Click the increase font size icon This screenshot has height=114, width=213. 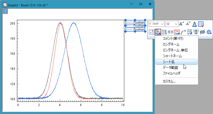pyautogui.click(x=182, y=24)
